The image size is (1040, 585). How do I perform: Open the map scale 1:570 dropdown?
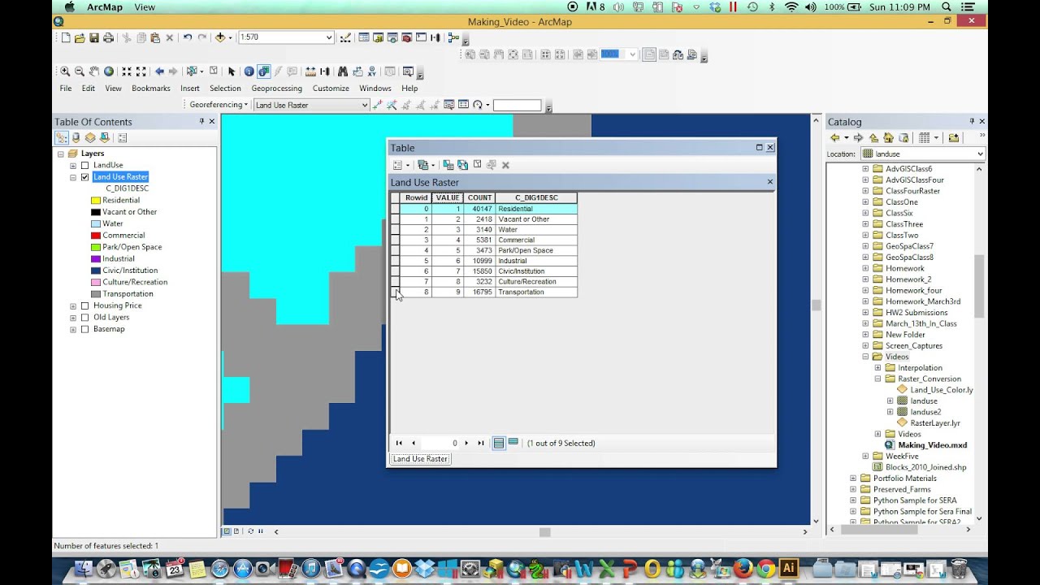click(329, 37)
